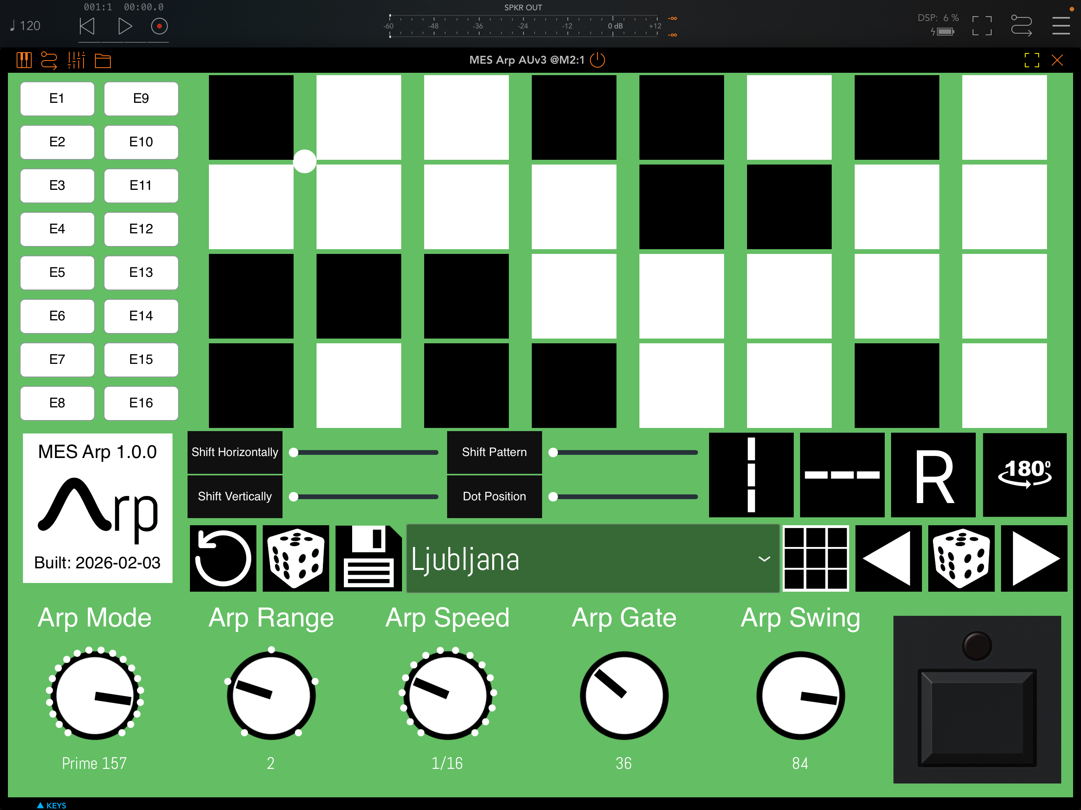Click the 180° rotate icon
This screenshot has height=810, width=1081.
tap(1025, 475)
